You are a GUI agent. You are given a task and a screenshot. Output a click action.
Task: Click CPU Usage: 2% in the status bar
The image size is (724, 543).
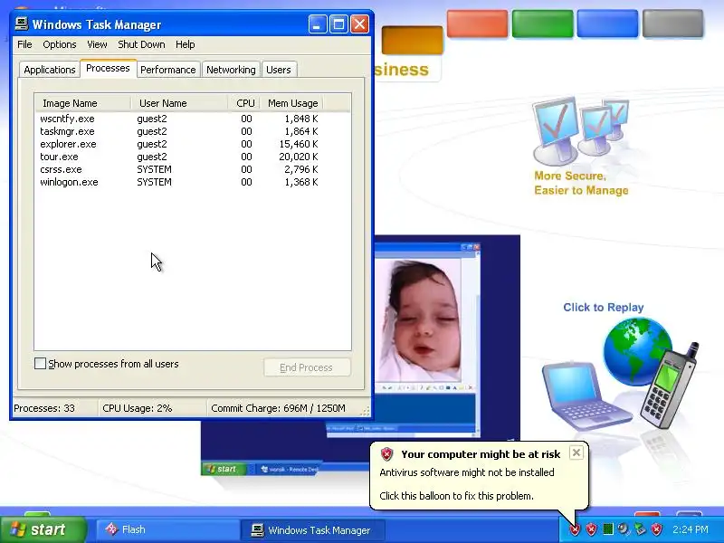[x=138, y=408]
